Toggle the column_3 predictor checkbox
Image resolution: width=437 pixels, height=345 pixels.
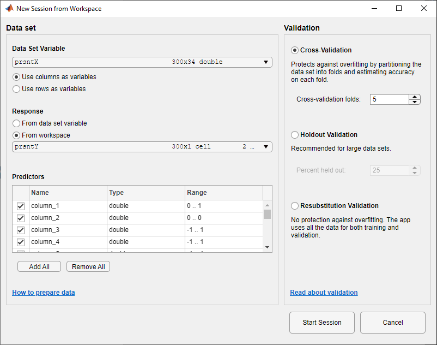point(21,230)
